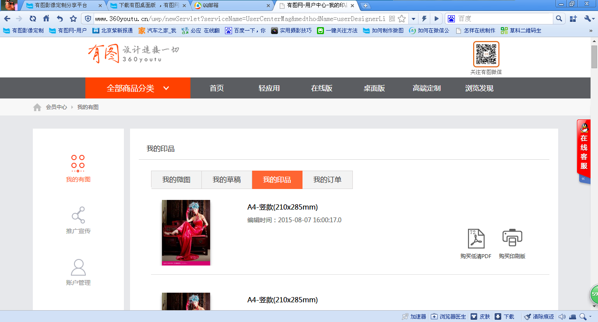Select 账户管理 user icon in sidebar
598x322 pixels.
click(x=78, y=267)
